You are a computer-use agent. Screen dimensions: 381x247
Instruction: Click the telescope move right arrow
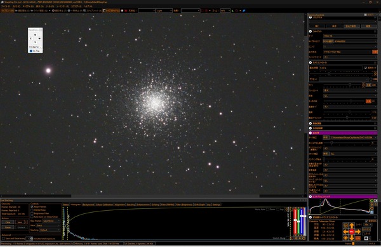click(358, 232)
